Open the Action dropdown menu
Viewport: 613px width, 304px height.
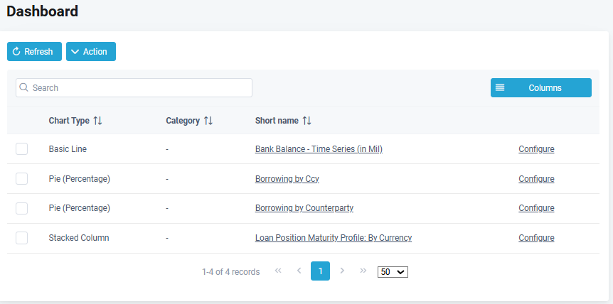91,52
